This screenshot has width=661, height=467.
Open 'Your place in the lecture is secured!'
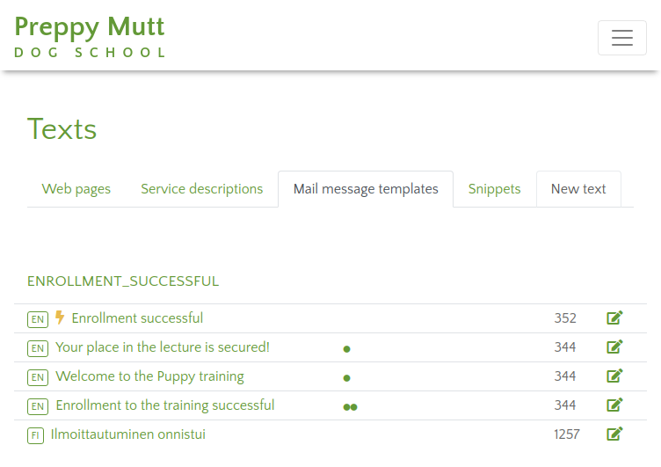[x=163, y=347]
